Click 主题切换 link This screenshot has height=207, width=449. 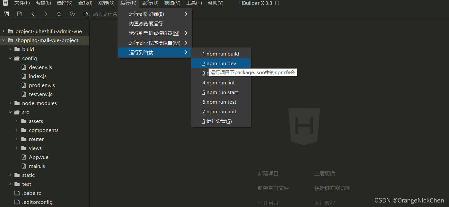[x=324, y=174]
